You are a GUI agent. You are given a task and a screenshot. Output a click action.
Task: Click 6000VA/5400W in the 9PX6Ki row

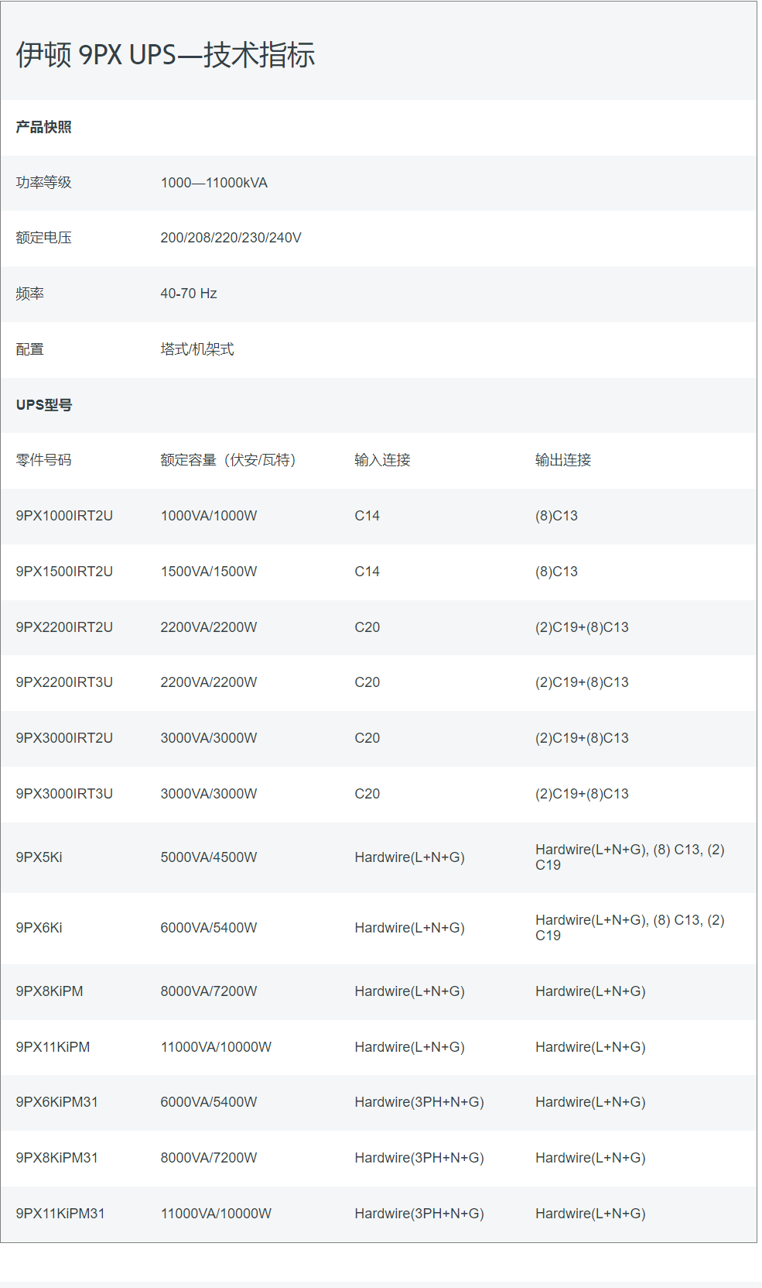point(209,928)
